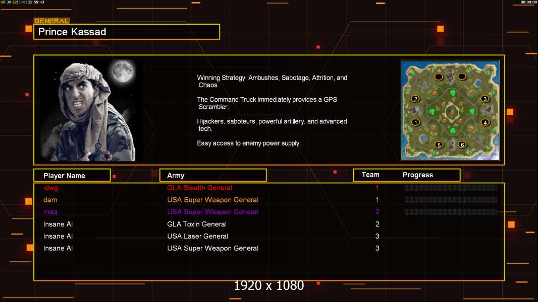Click start position 2 marker on minimap
The width and height of the screenshot is (538, 302).
(x=415, y=99)
